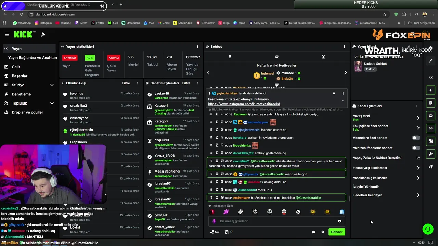The image size is (438, 246).
Task: Open the instagram.com/kursatkesit link
Action: (244, 104)
